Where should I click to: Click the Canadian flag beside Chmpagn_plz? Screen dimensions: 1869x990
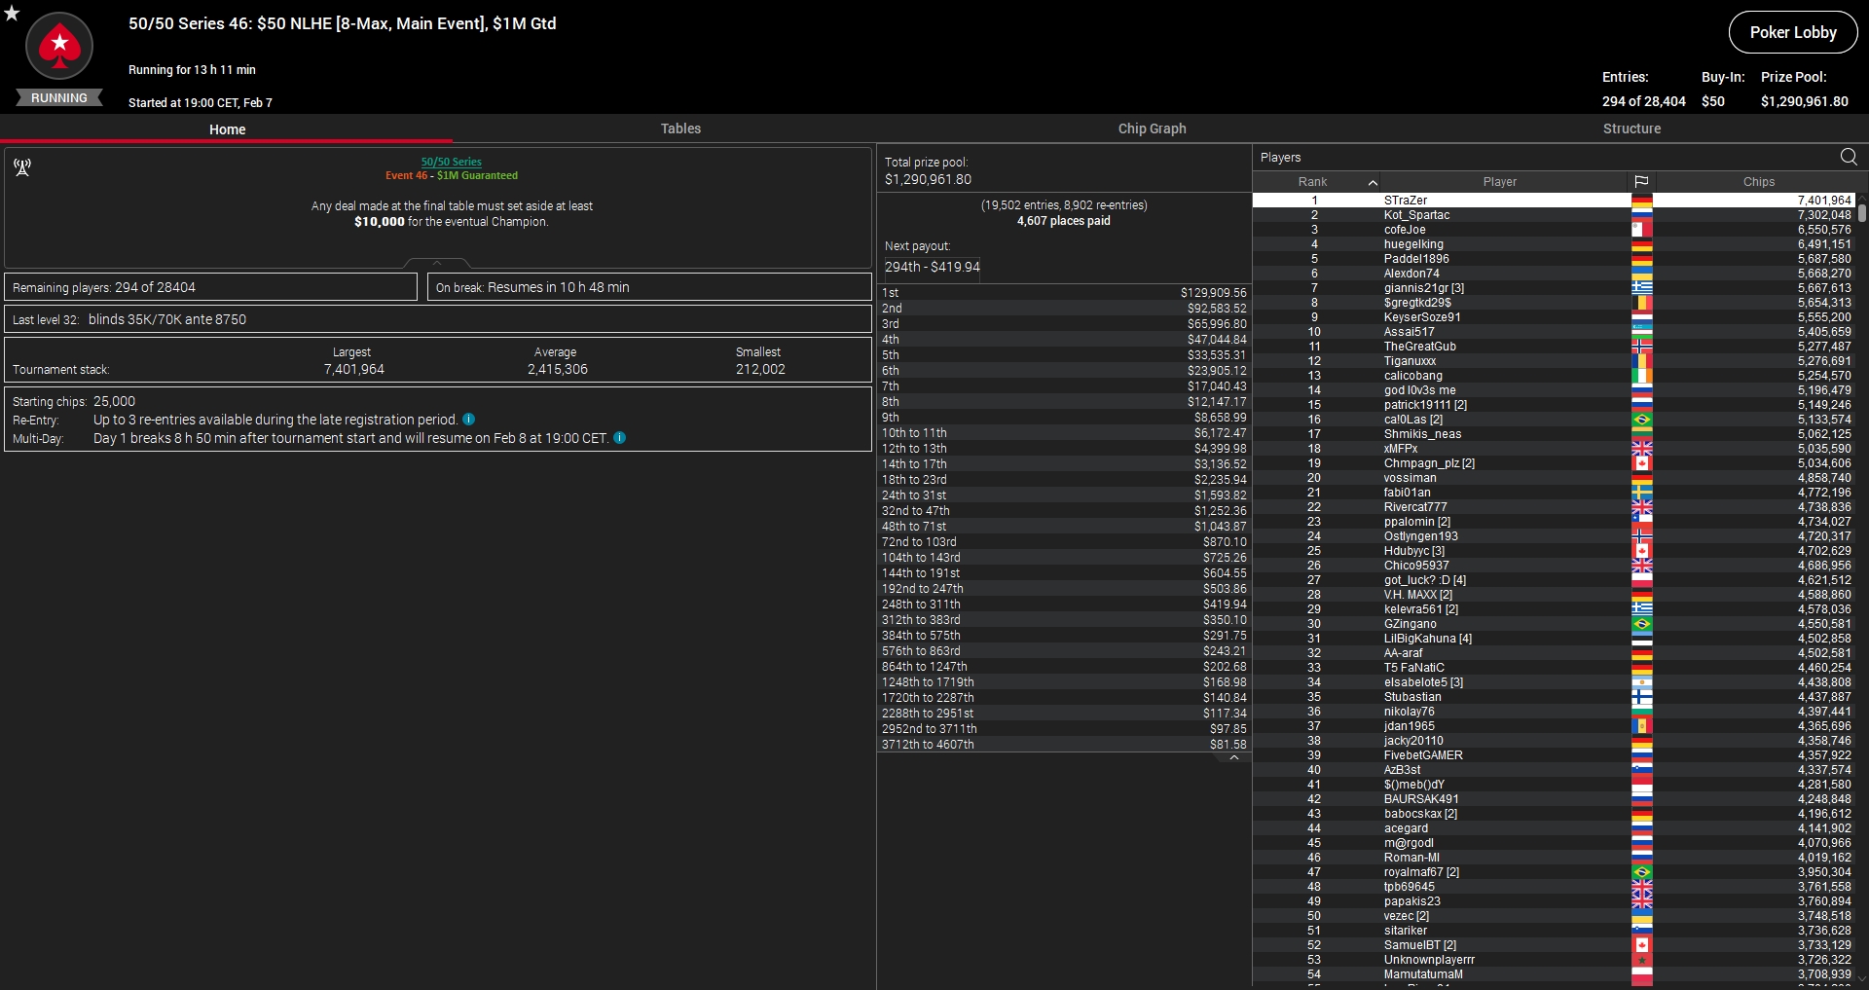1641,463
